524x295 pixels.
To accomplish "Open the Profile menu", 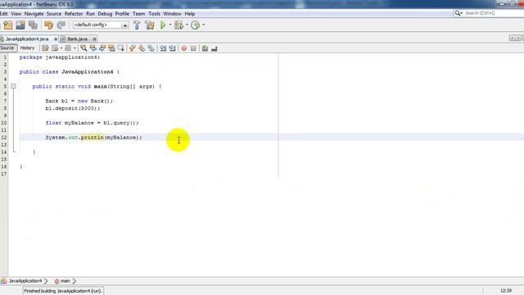I will [x=122, y=14].
